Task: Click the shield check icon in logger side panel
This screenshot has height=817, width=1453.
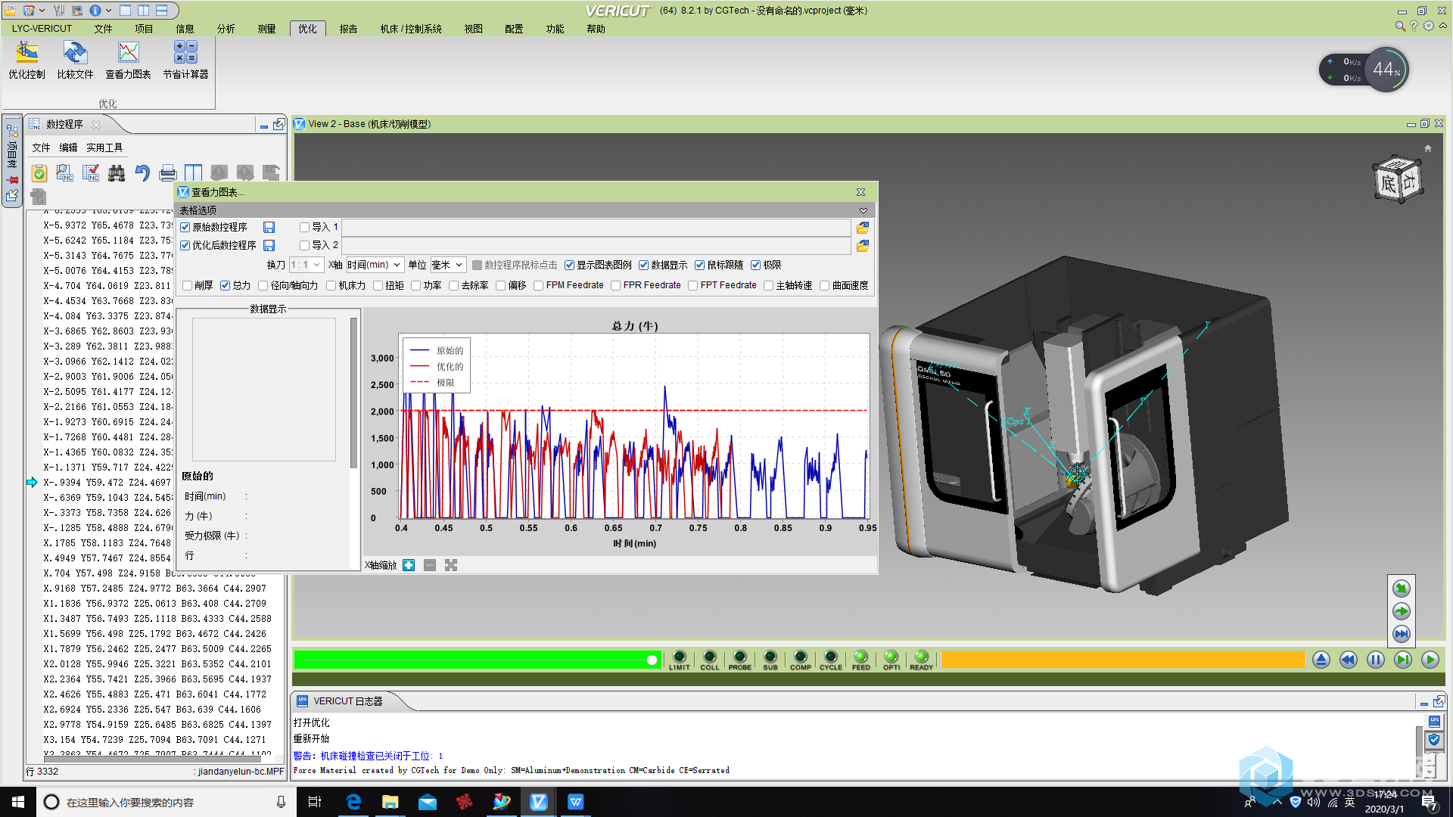Action: point(1434,739)
